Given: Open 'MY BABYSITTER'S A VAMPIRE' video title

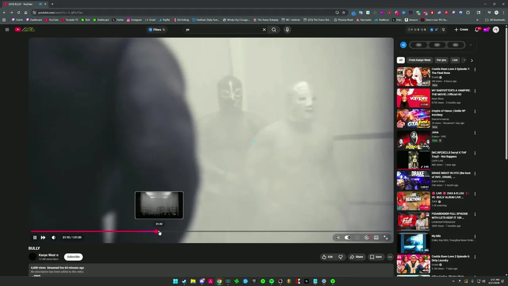Looking at the screenshot, I should coord(451,92).
